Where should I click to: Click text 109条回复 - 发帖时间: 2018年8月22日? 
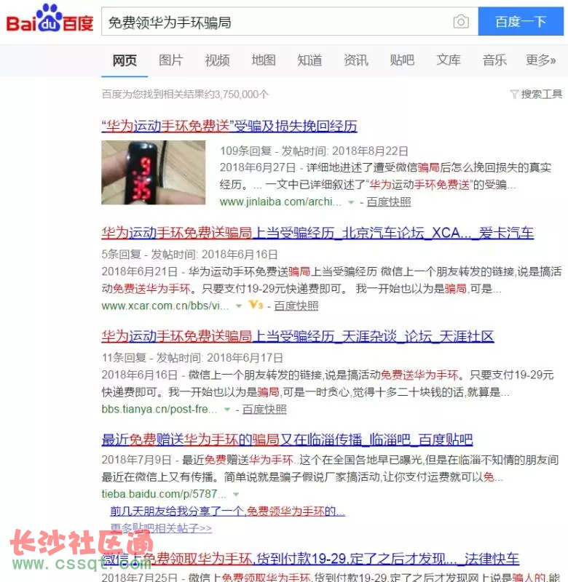(314, 151)
